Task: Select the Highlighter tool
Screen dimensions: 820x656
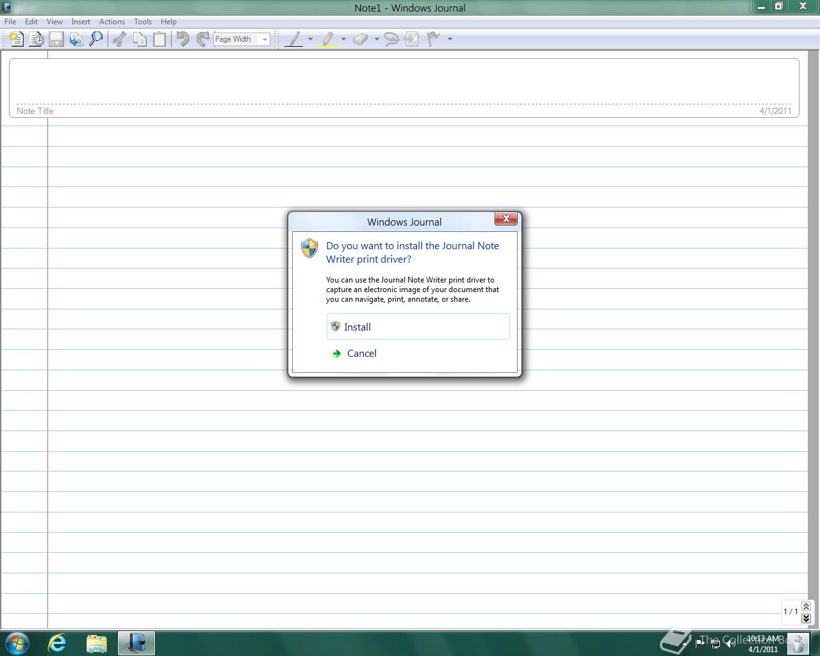Action: pyautogui.click(x=327, y=39)
